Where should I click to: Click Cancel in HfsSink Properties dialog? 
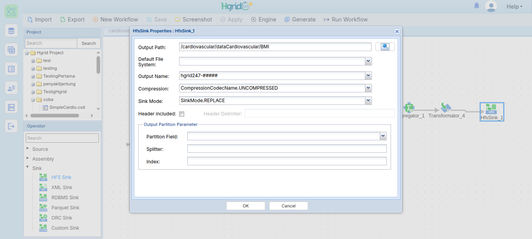289,206
